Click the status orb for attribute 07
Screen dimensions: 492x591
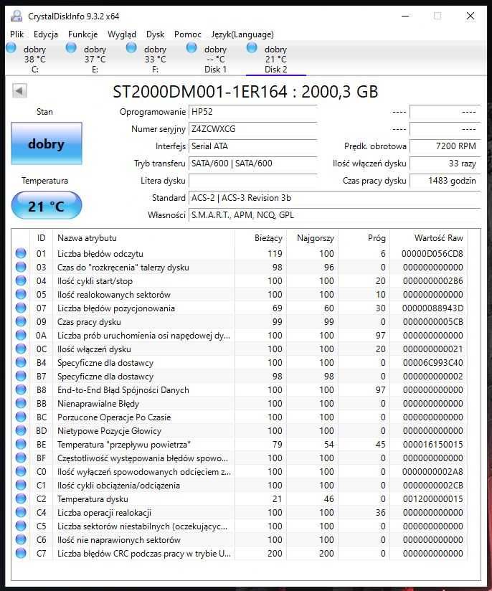point(21,308)
